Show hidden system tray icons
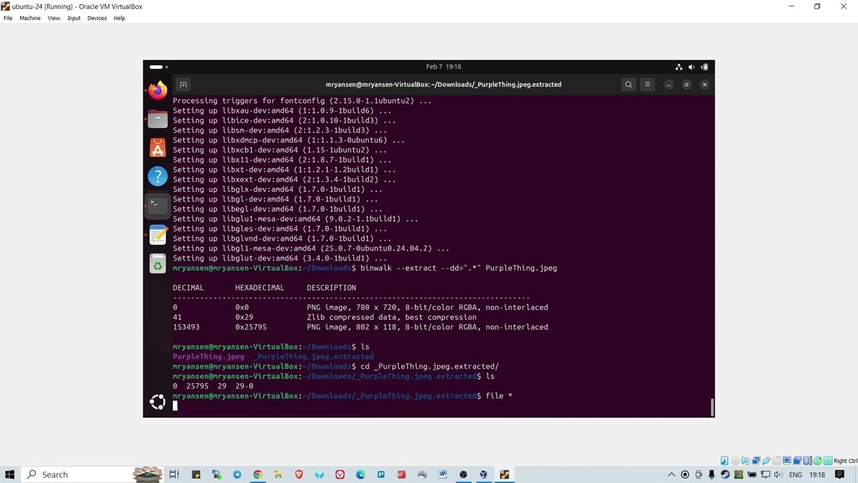This screenshot has width=858, height=483. pyautogui.click(x=671, y=474)
